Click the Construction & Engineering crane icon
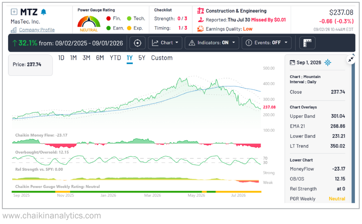The image size is (362, 224). pos(200,11)
